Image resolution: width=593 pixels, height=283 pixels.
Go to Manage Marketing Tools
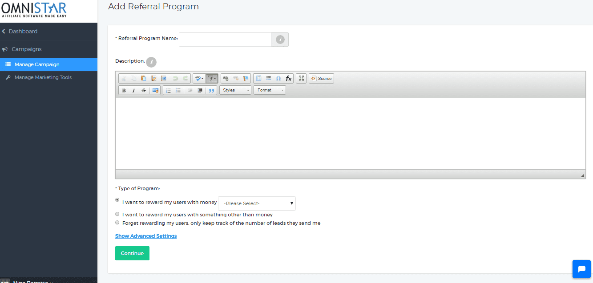[x=43, y=77]
